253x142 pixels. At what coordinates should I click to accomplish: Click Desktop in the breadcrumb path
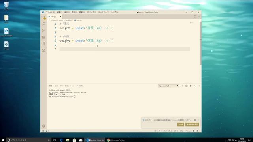[68, 20]
